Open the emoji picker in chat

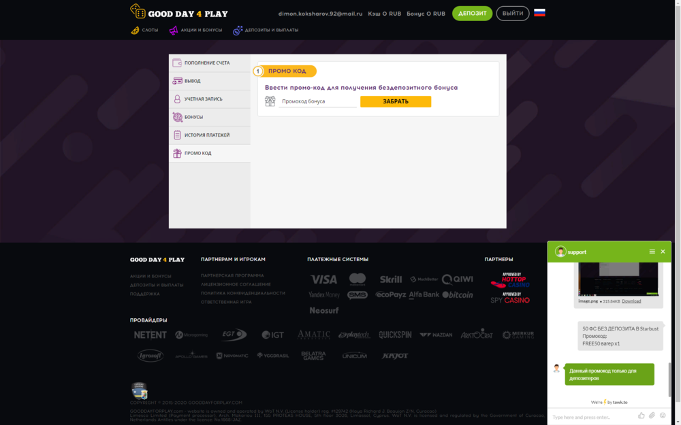pyautogui.click(x=663, y=415)
